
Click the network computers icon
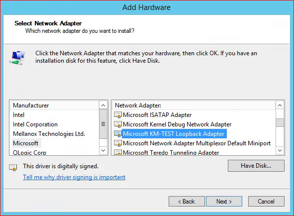[x=17, y=58]
